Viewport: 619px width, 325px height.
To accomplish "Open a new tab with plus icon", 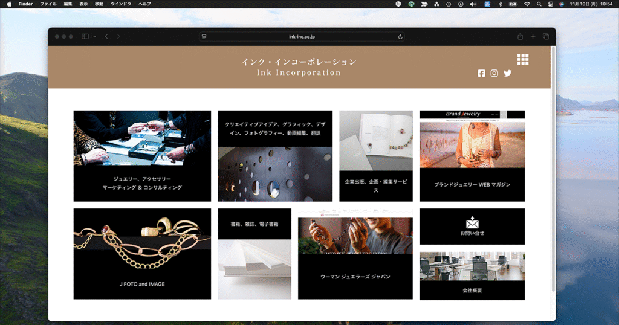I will 533,36.
